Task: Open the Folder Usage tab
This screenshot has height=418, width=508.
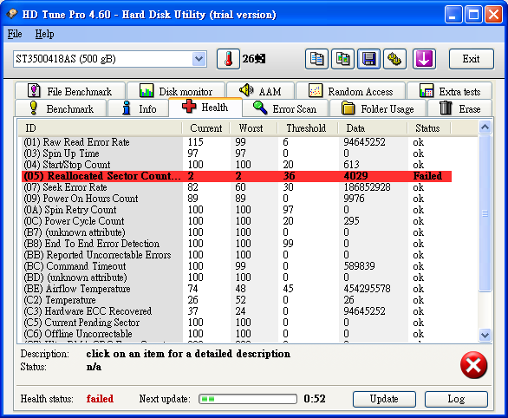Action: pyautogui.click(x=378, y=108)
